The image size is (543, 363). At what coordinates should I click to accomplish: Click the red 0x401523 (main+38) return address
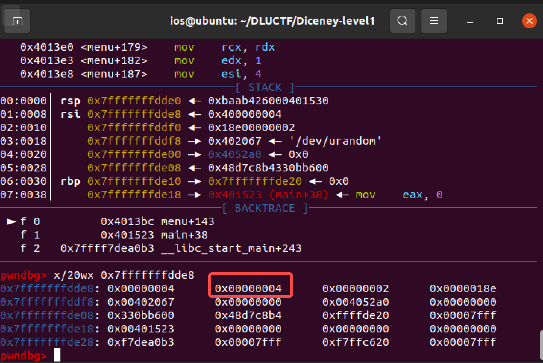pyautogui.click(x=268, y=195)
